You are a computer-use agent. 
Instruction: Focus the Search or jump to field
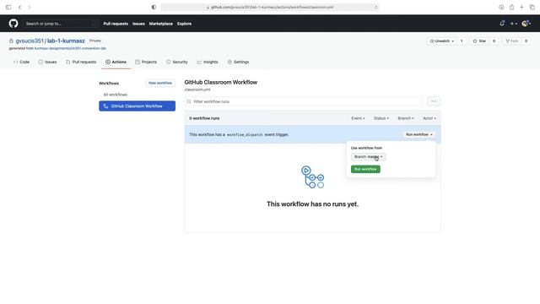[62, 24]
